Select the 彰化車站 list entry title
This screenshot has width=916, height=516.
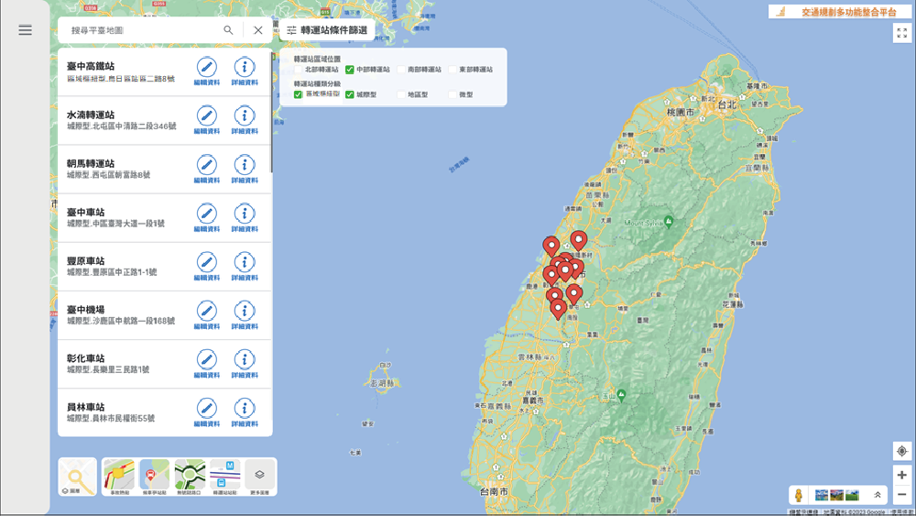click(x=86, y=358)
